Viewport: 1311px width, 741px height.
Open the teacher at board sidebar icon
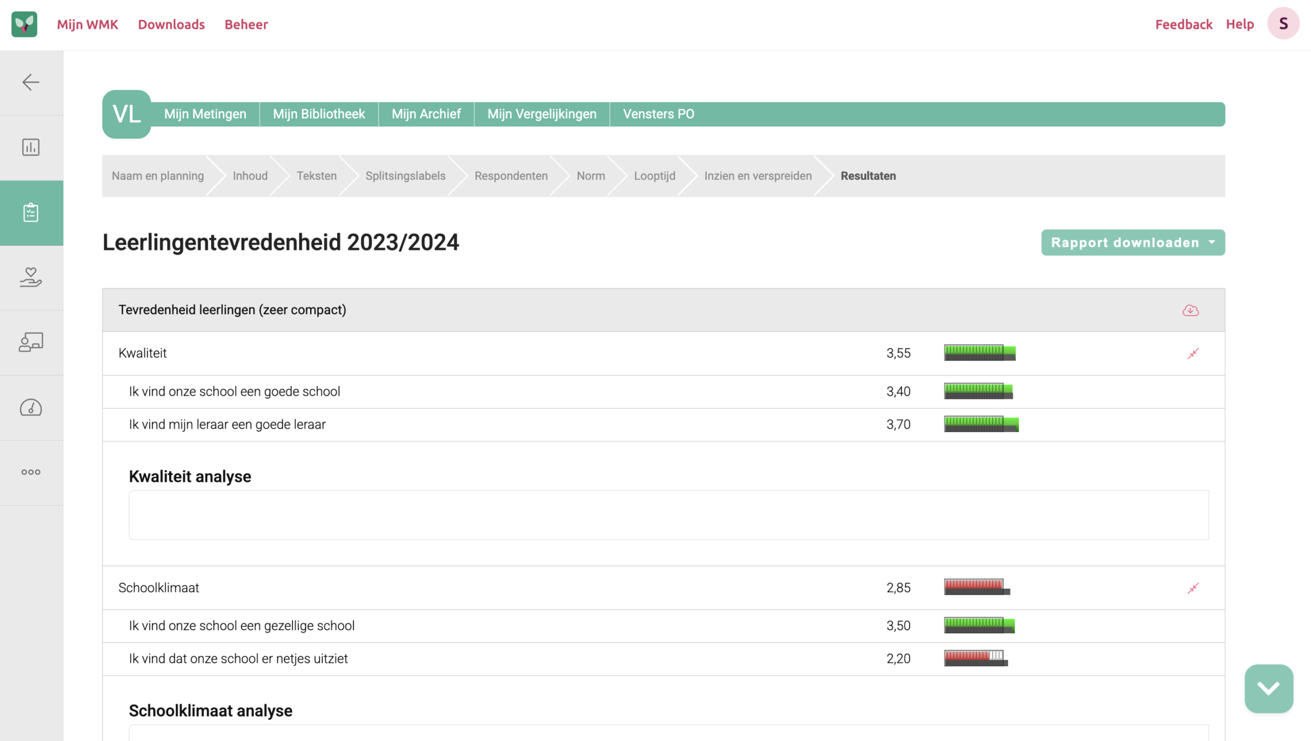tap(31, 343)
